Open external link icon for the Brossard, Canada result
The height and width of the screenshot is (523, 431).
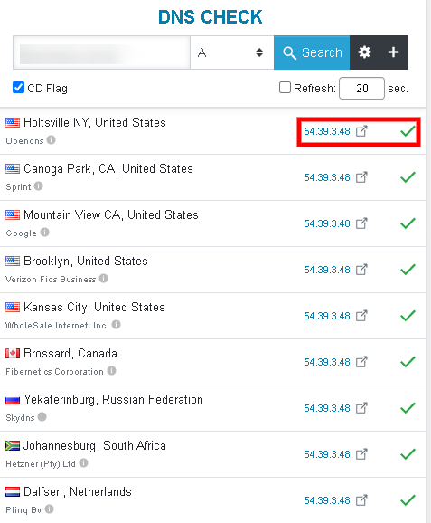(361, 362)
